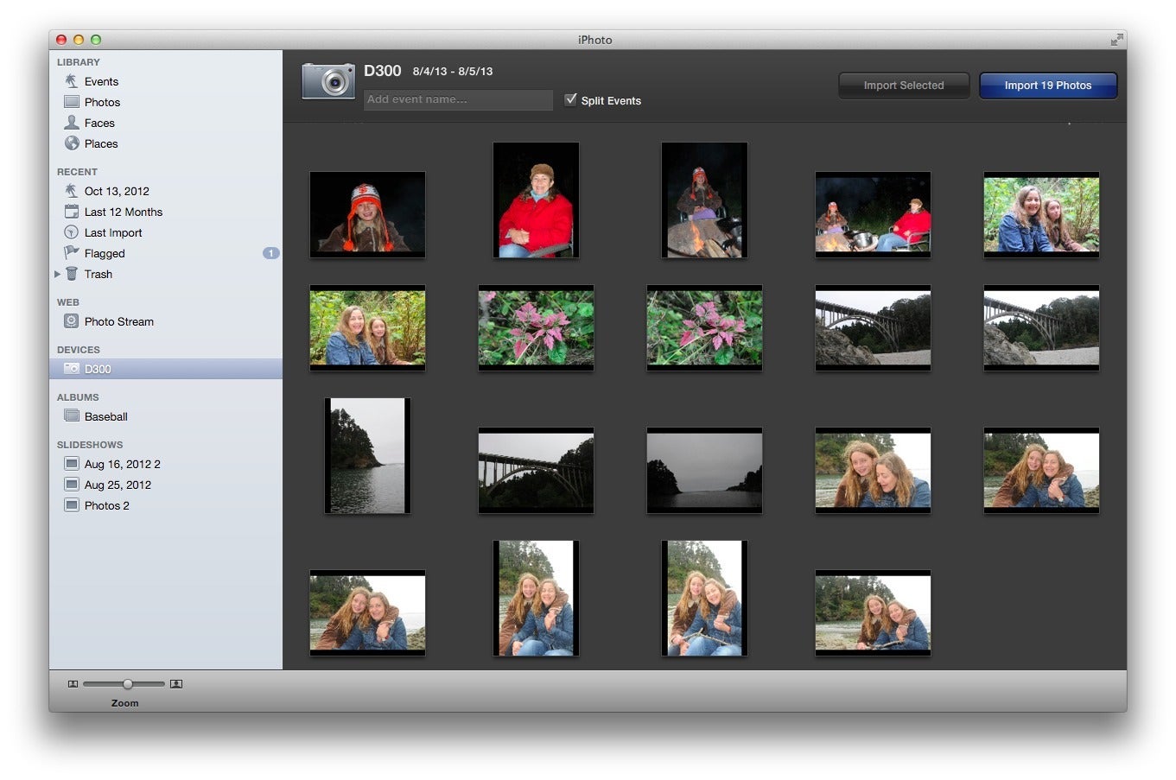Screen dimensions: 1176x780
Task: Click the Photos sidebar icon
Action: (x=72, y=102)
